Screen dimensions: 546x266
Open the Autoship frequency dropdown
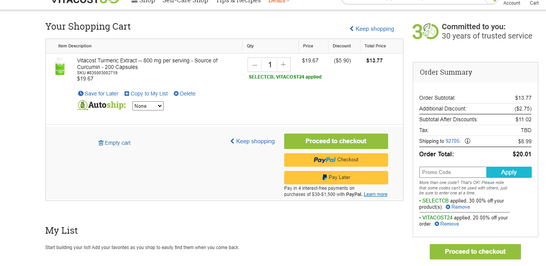tap(148, 106)
